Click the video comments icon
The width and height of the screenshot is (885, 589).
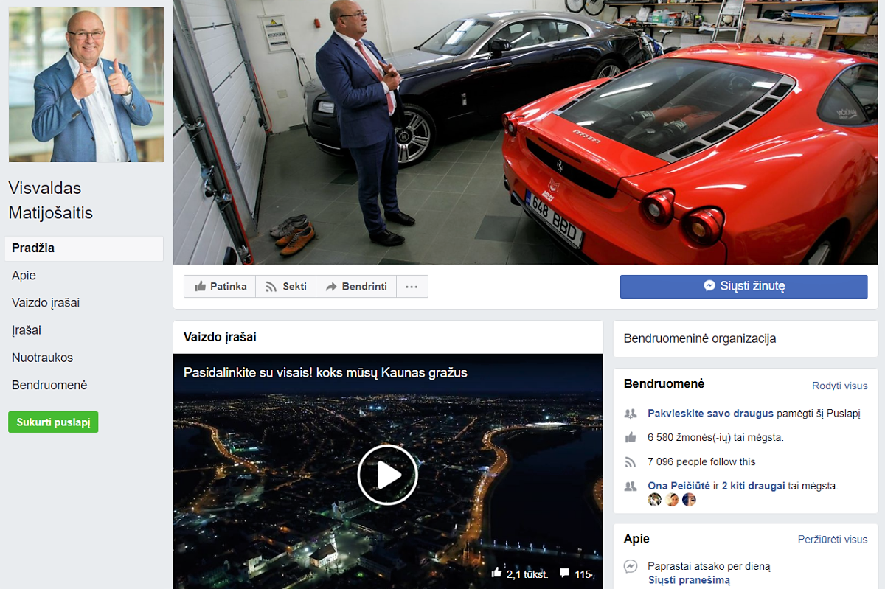564,573
